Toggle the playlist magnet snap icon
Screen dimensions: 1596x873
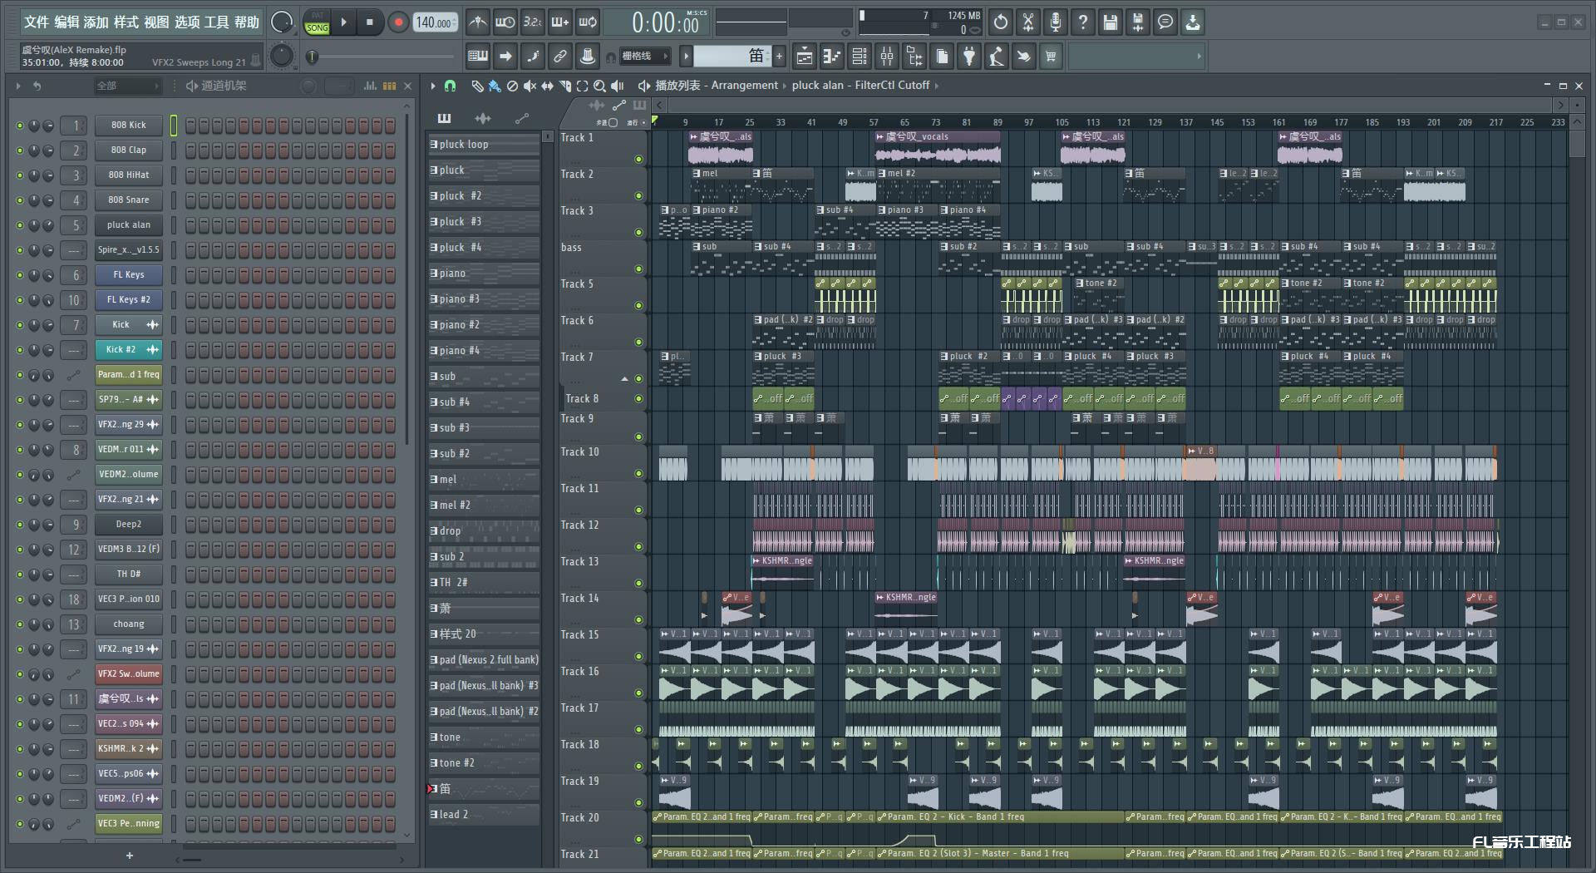[450, 86]
